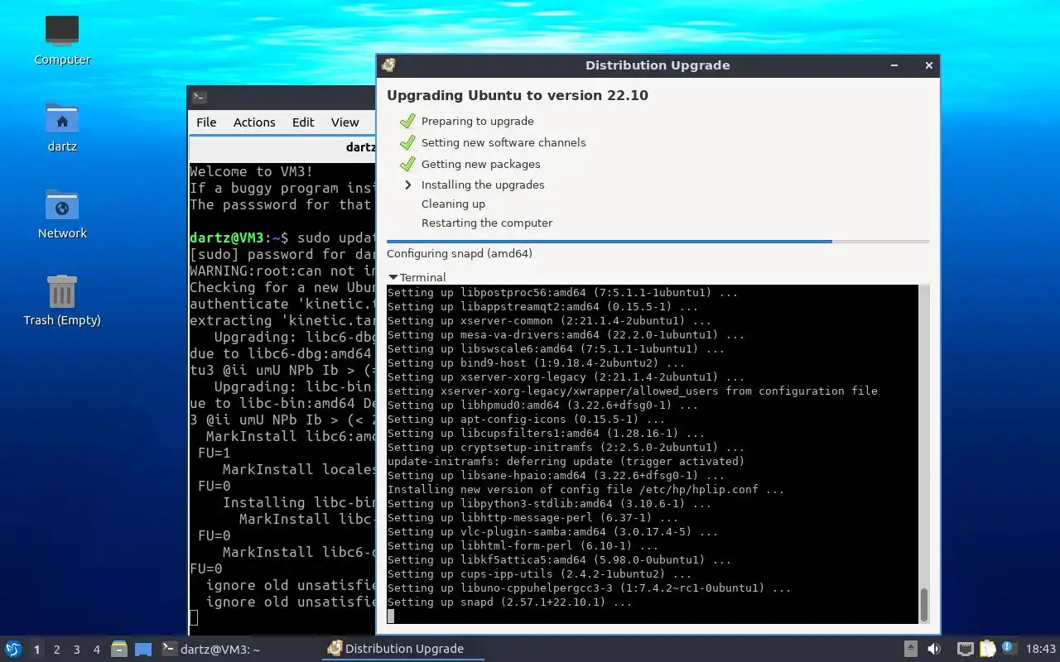The image size is (1060, 662).
Task: Click the removable media eject tray icon
Action: pyautogui.click(x=910, y=649)
